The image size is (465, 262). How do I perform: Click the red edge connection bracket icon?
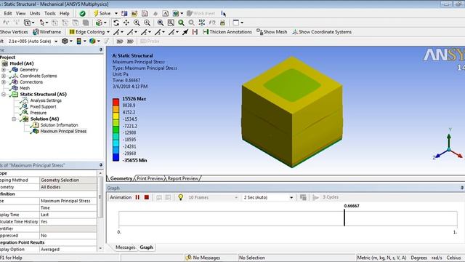click(x=195, y=32)
